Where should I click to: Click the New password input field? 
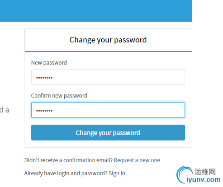tap(108, 77)
